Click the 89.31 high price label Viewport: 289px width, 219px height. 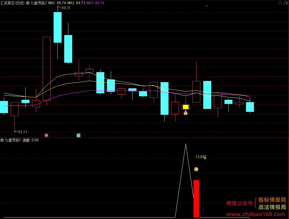click(66, 8)
